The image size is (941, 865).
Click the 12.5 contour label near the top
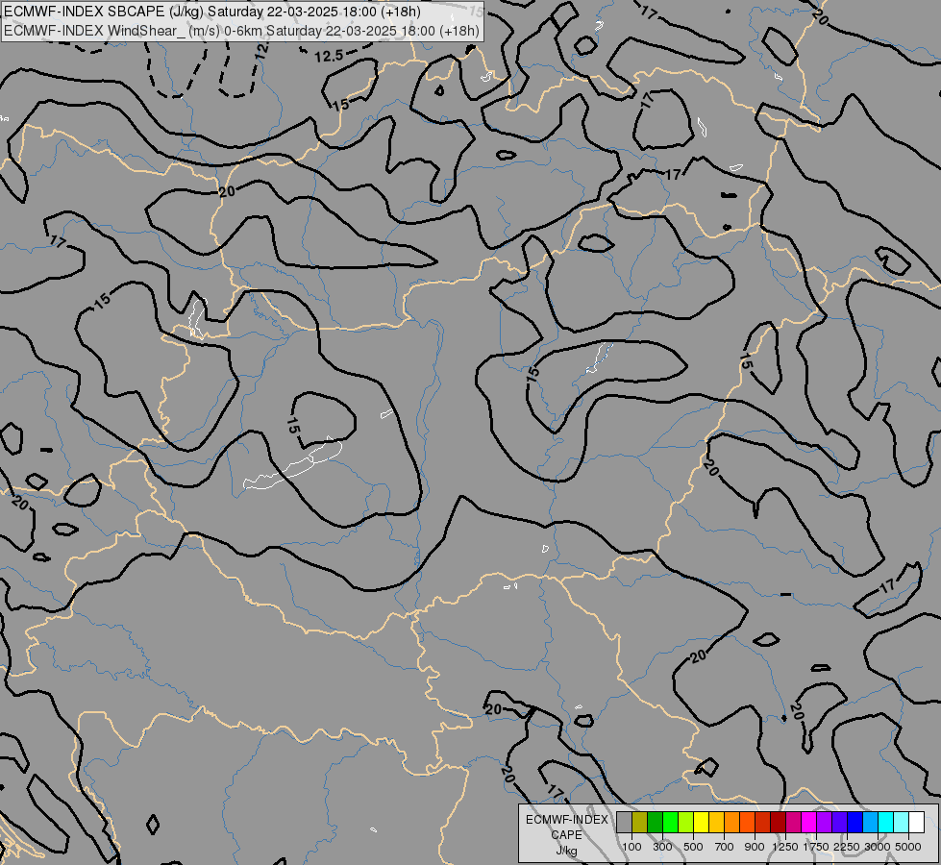[329, 57]
